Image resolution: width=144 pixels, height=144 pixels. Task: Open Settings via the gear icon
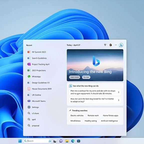point(29,107)
